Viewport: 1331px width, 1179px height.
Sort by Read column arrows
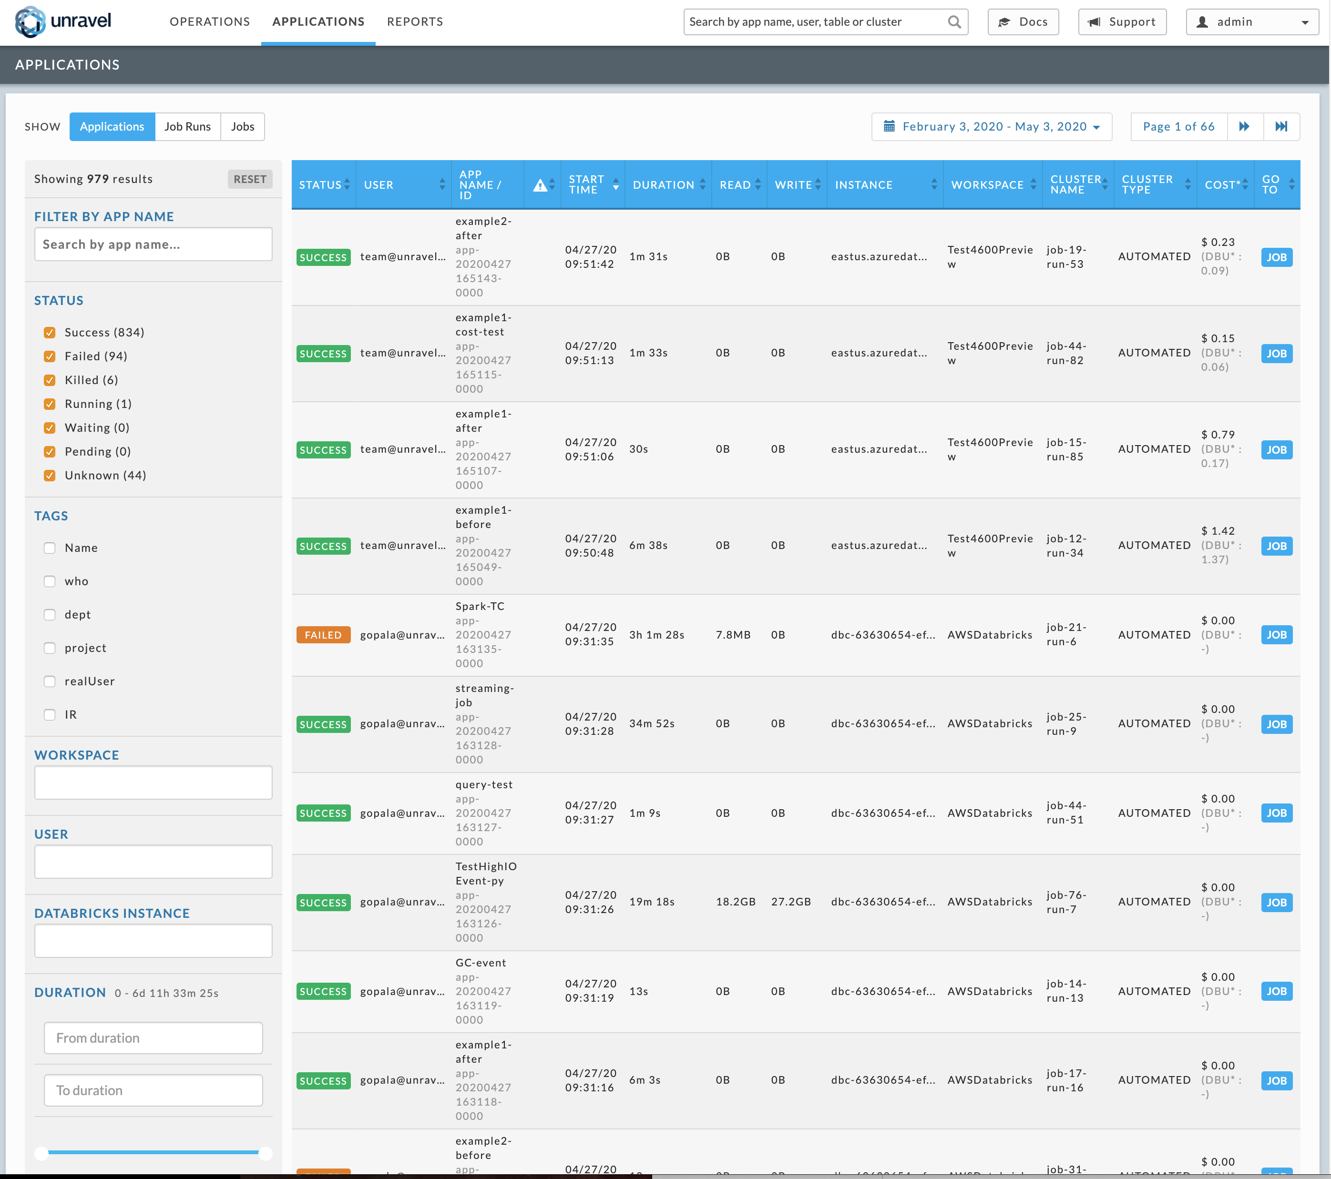pos(758,185)
